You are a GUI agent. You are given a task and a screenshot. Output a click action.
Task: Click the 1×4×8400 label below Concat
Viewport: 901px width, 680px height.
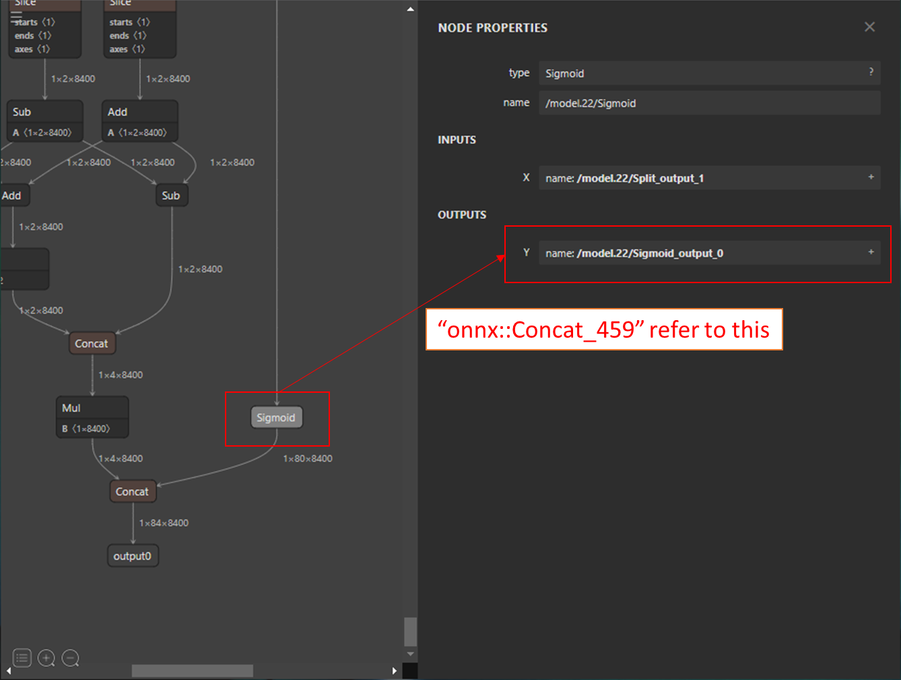pos(121,375)
